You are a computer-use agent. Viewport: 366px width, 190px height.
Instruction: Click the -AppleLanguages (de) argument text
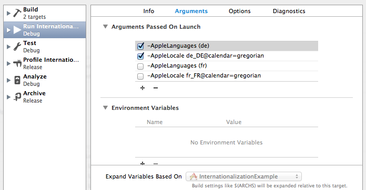pyautogui.click(x=178, y=46)
